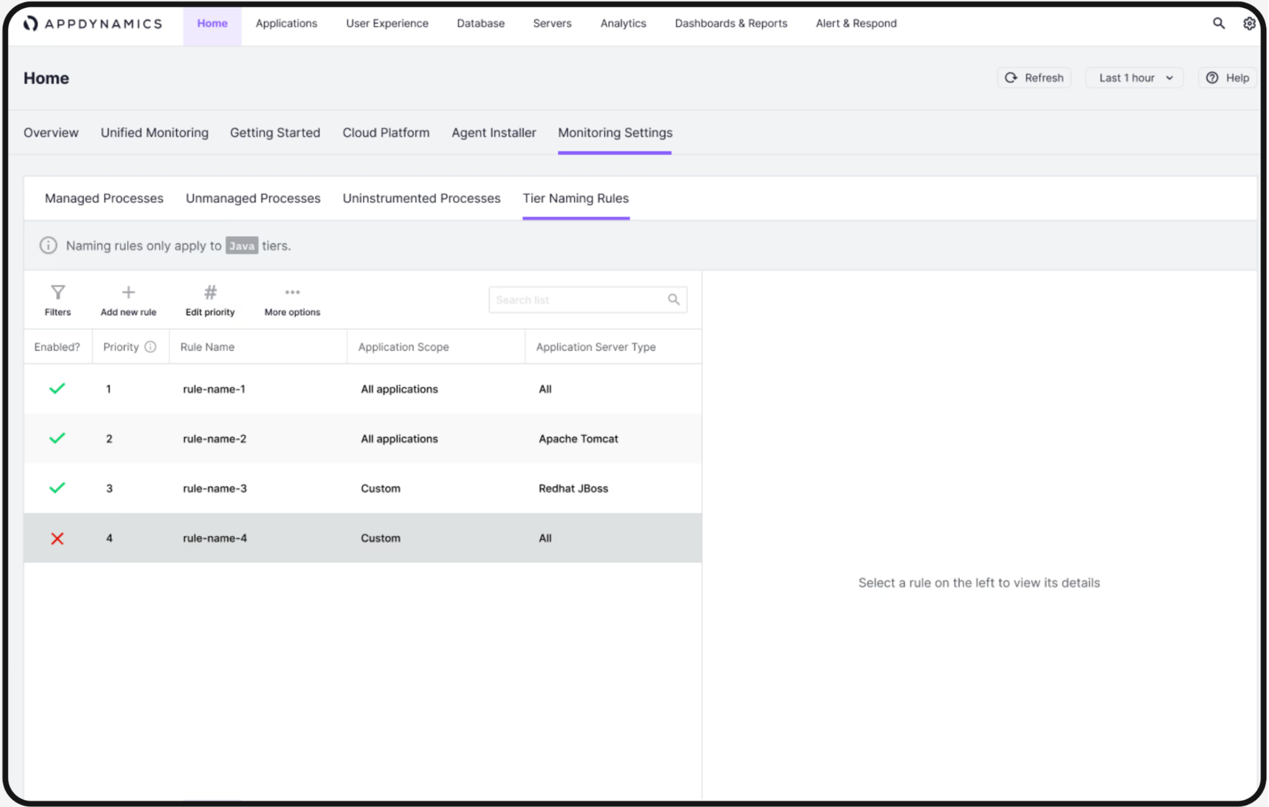This screenshot has height=807, width=1269.
Task: Open the Analytics menu
Action: [623, 24]
